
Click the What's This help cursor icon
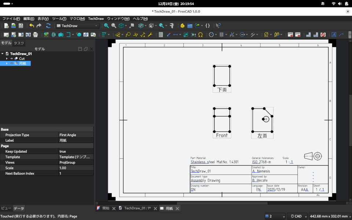(x=218, y=26)
